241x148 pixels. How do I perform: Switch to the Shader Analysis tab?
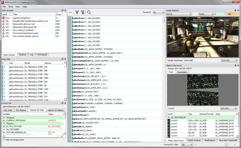194,140
